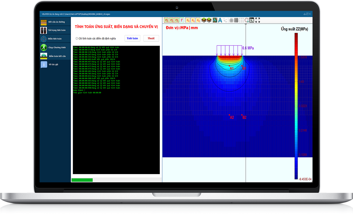Viewport: 353px width, 214px height.
Task: Display epsilon X strain results
Action: tap(188, 20)
